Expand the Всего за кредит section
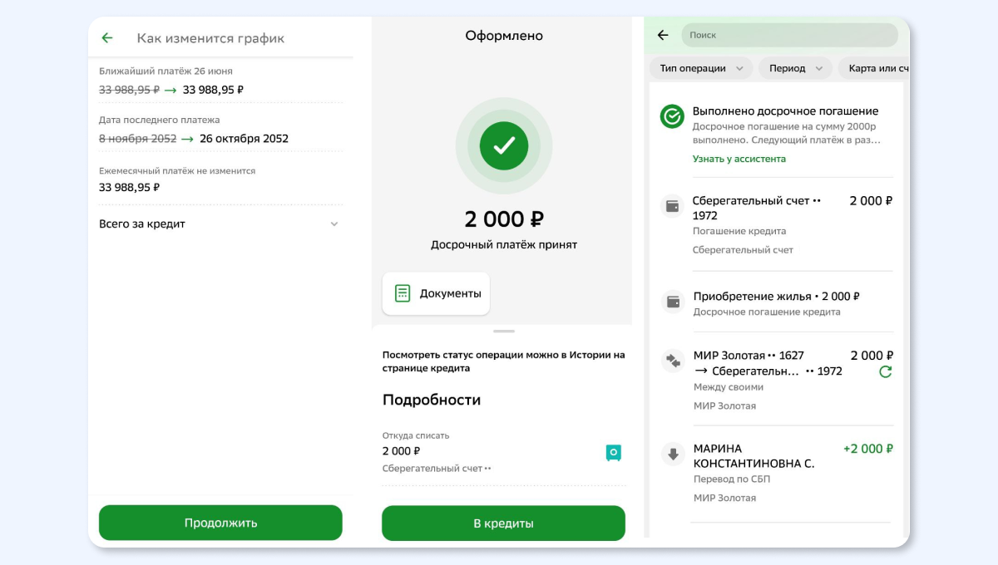Viewport: 998px width, 565px height. 334,224
